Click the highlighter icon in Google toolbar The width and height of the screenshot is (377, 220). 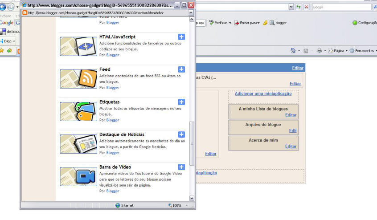click(x=265, y=23)
